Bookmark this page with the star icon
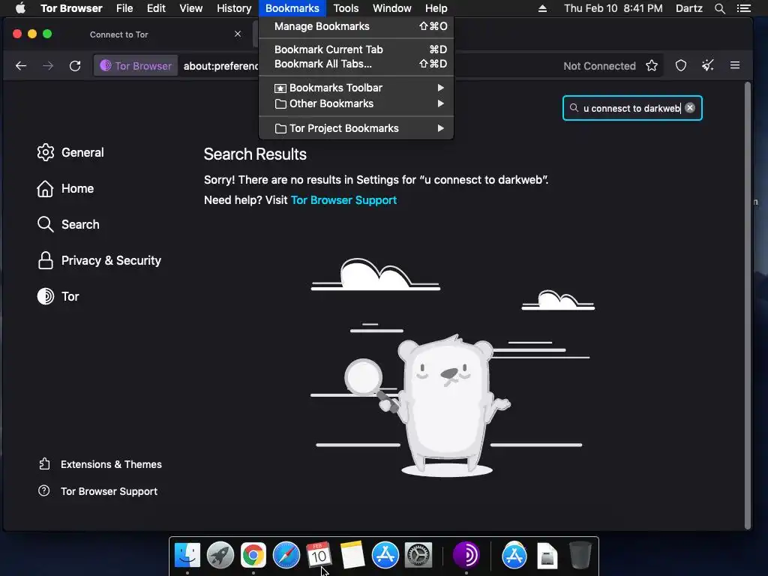The height and width of the screenshot is (576, 768). tap(652, 66)
